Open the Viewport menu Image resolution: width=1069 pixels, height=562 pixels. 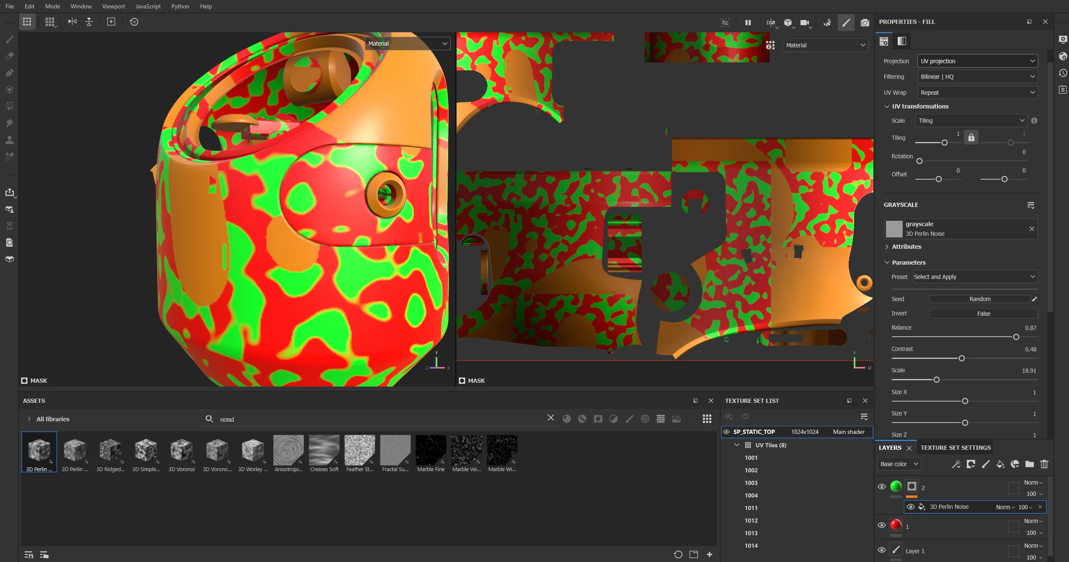pos(113,6)
